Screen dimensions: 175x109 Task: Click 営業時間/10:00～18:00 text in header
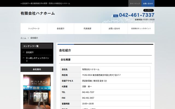click(x=145, y=20)
